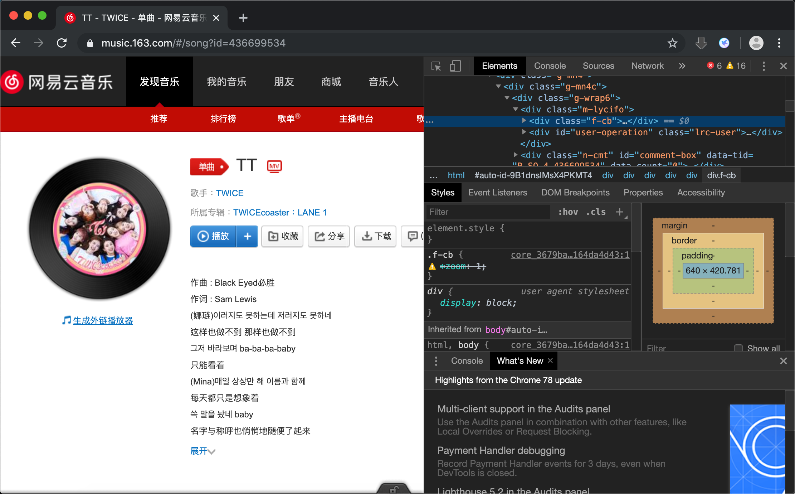The height and width of the screenshot is (494, 795).
Task: Open the DOM Breakpoints pane tab
Action: tap(575, 193)
